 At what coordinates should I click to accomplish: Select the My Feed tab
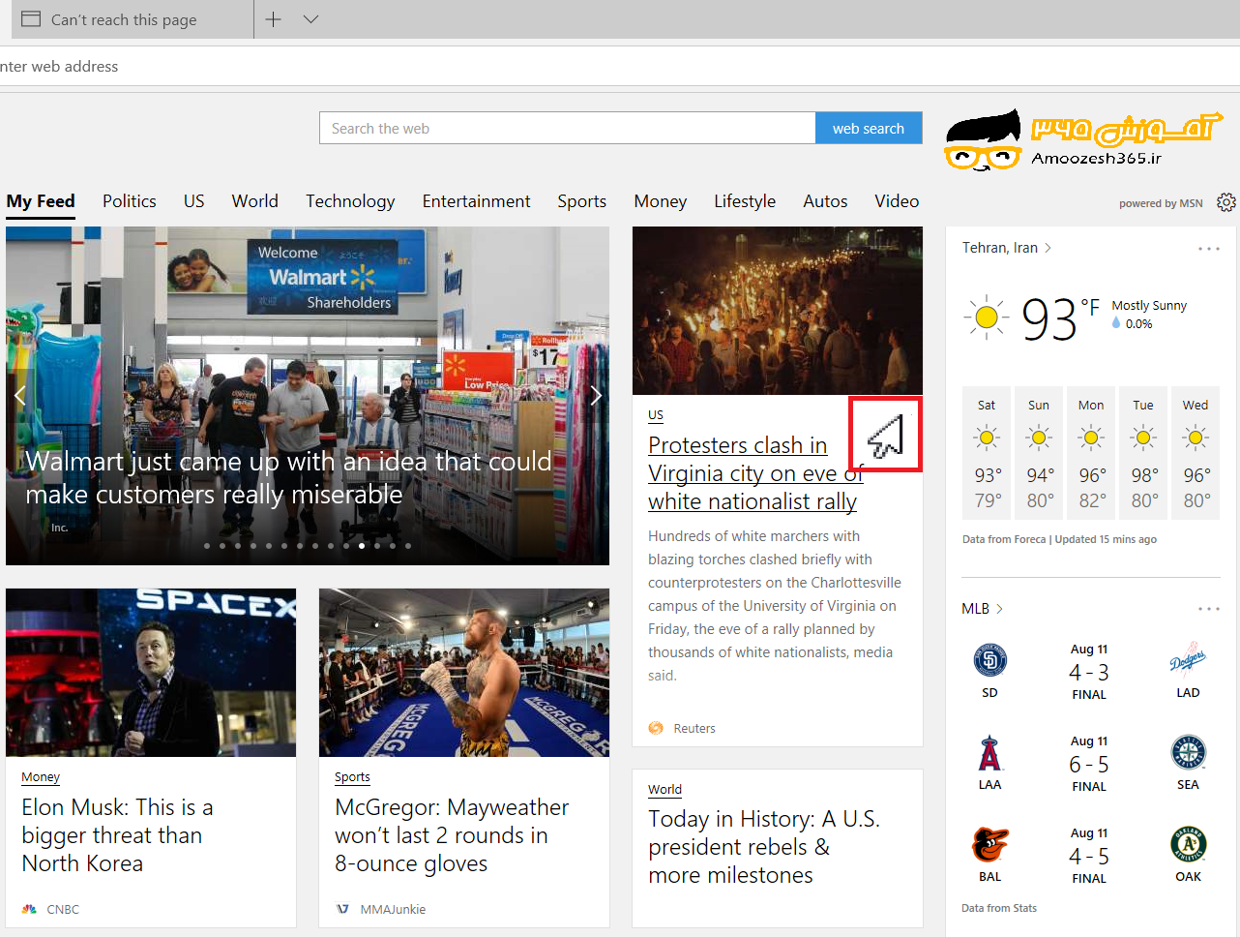click(x=41, y=201)
